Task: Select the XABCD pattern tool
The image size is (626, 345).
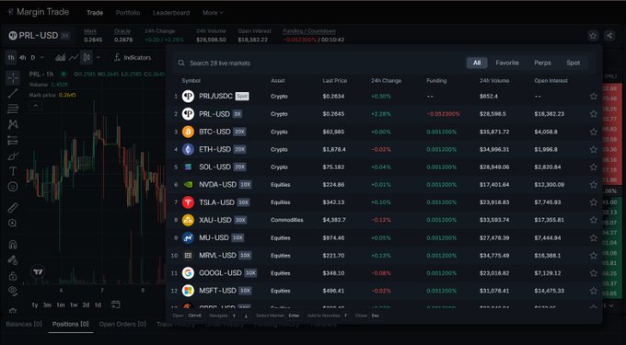Action: pyautogui.click(x=13, y=124)
